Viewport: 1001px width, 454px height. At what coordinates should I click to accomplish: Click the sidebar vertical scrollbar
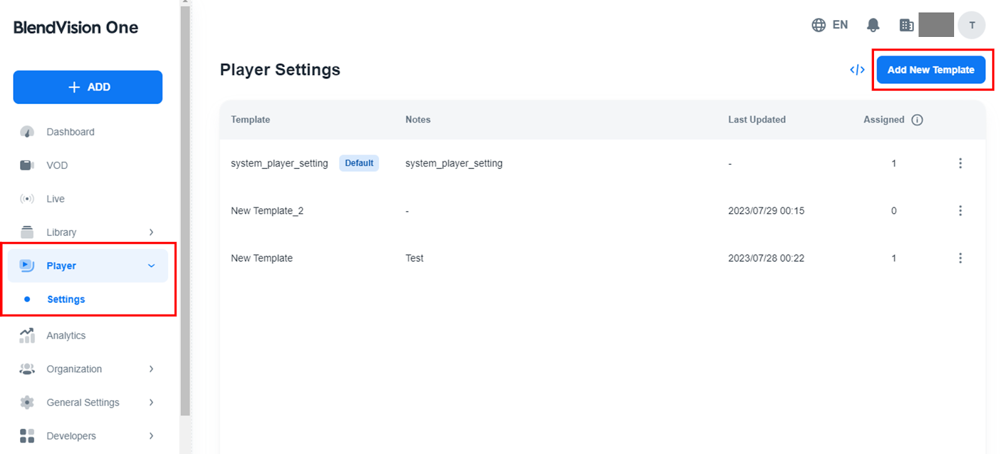tap(185, 206)
